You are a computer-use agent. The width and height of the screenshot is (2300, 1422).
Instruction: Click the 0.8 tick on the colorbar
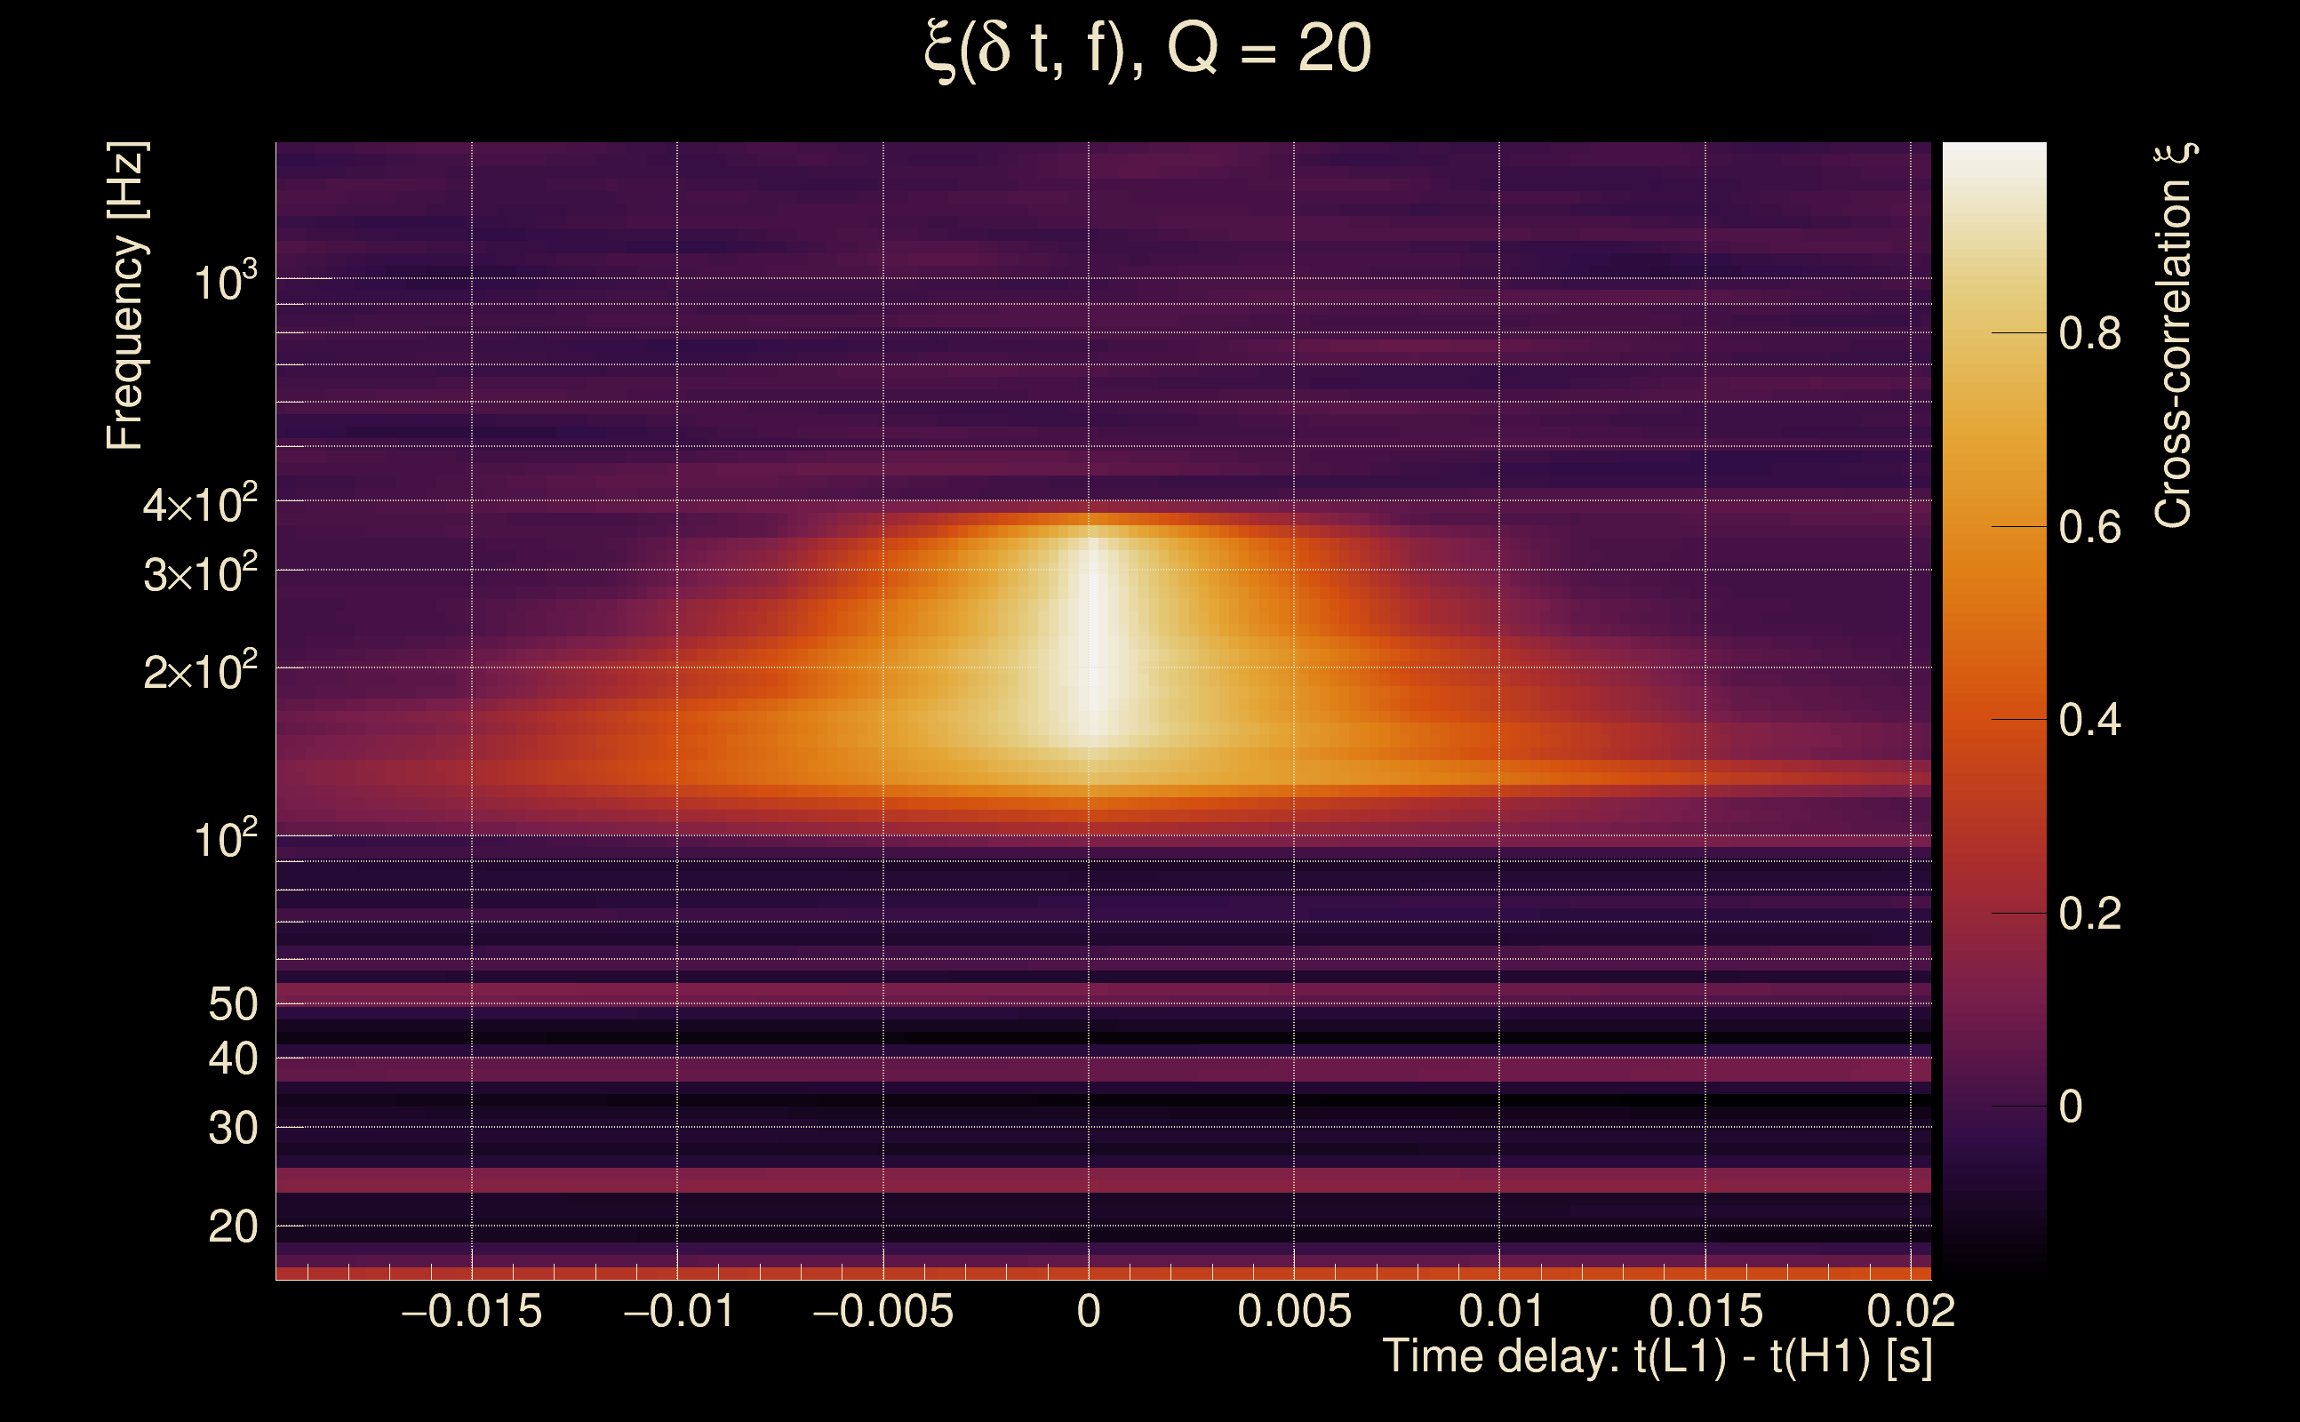[2089, 334]
